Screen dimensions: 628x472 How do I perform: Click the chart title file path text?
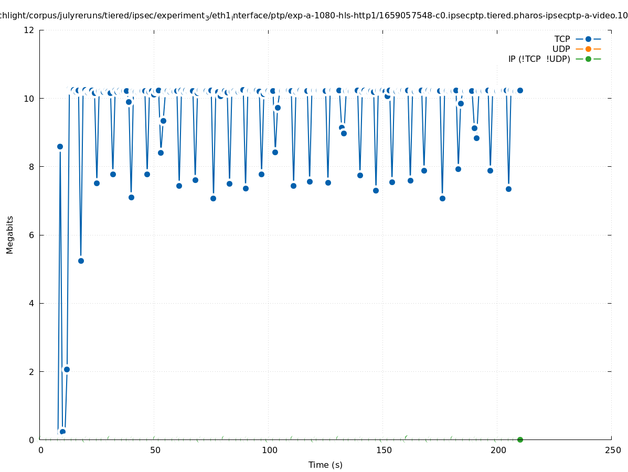point(314,16)
